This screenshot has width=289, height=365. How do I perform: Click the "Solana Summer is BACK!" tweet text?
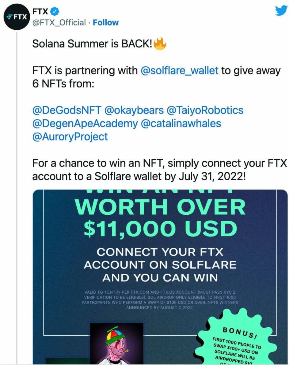point(92,44)
